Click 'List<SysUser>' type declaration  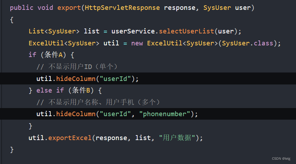pyautogui.click(x=54, y=31)
